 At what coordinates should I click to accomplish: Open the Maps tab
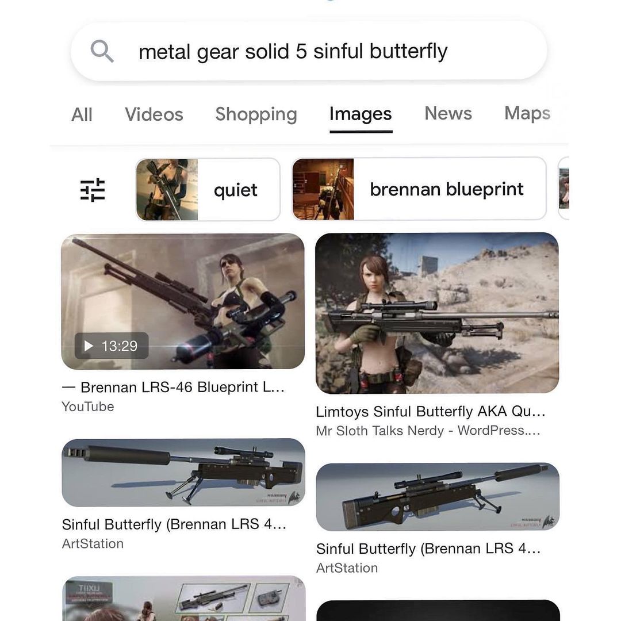pyautogui.click(x=527, y=113)
